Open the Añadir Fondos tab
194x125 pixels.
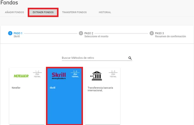point(15,12)
